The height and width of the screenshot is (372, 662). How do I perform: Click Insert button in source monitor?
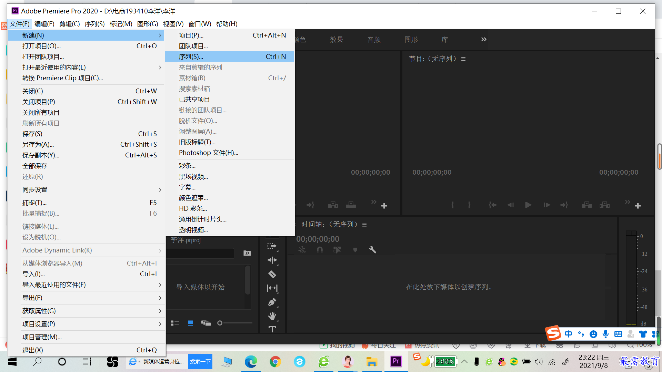pyautogui.click(x=333, y=205)
